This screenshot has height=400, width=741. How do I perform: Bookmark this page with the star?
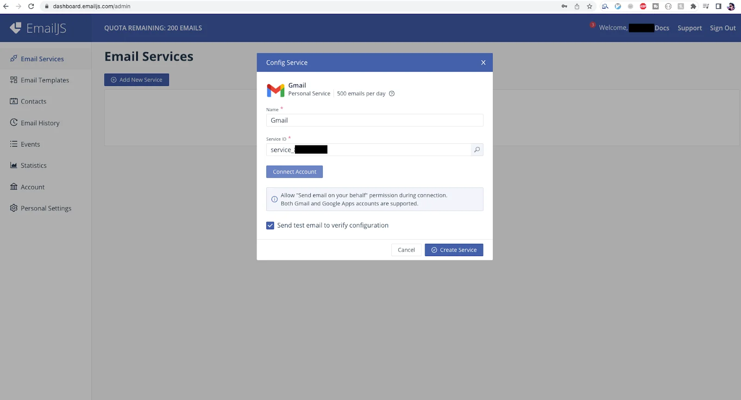pyautogui.click(x=590, y=6)
